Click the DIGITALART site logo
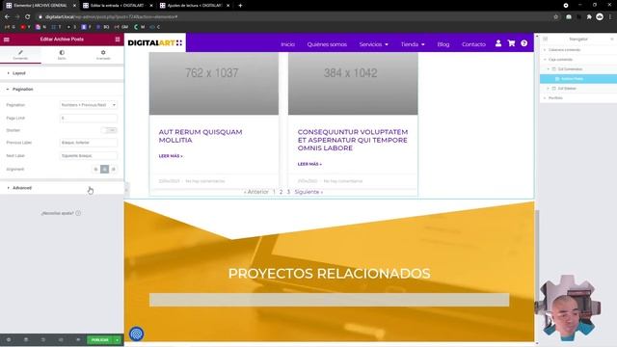The width and height of the screenshot is (617, 347). click(x=155, y=42)
